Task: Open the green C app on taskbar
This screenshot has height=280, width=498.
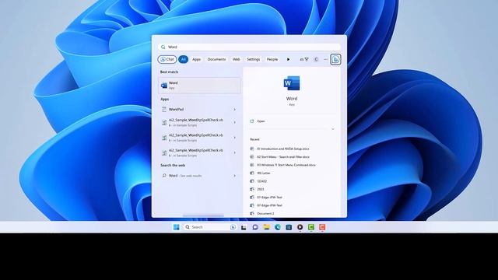Action: (311, 227)
